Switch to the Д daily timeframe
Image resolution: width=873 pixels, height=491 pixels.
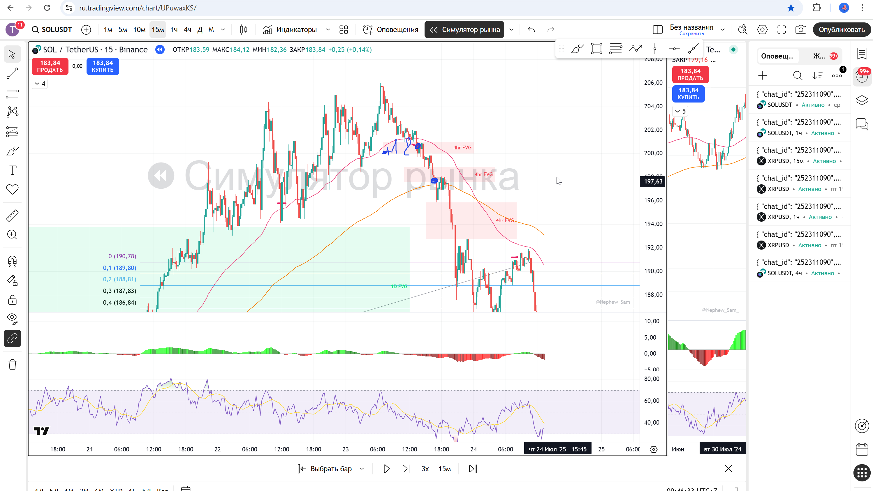pyautogui.click(x=200, y=30)
